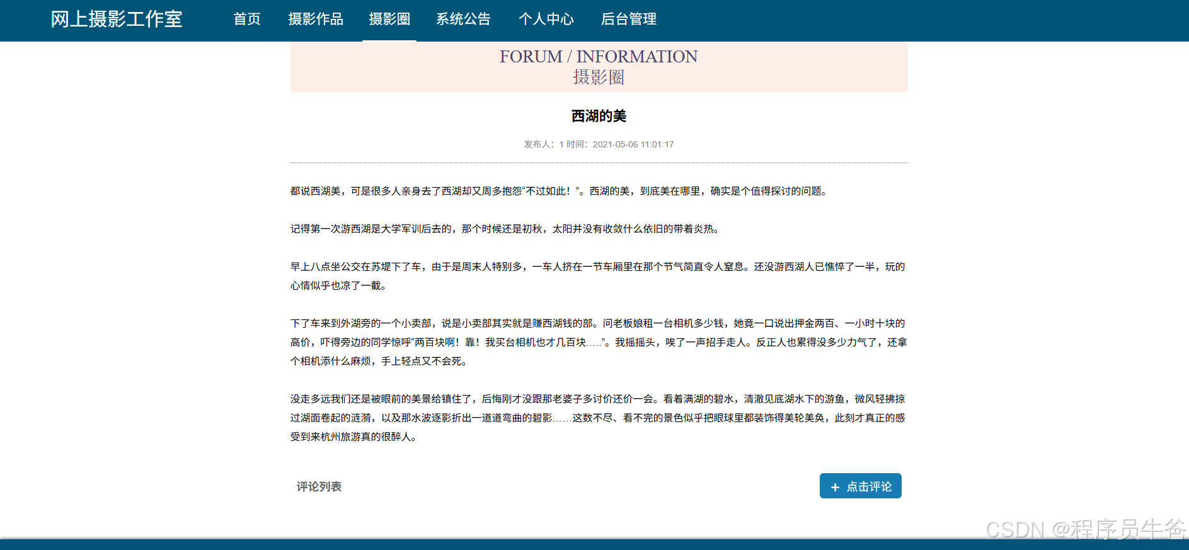Click the FORUM / INFORMATION banner heading
This screenshot has height=550, width=1189.
tap(599, 57)
